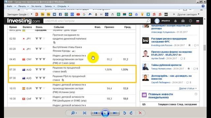Click the document icon under JPY protocol event

pos(54,43)
